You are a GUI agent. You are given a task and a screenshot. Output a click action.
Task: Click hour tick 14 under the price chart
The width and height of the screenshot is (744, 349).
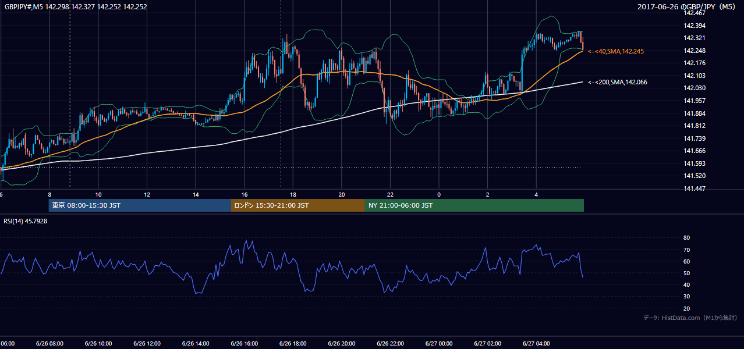[x=196, y=194]
